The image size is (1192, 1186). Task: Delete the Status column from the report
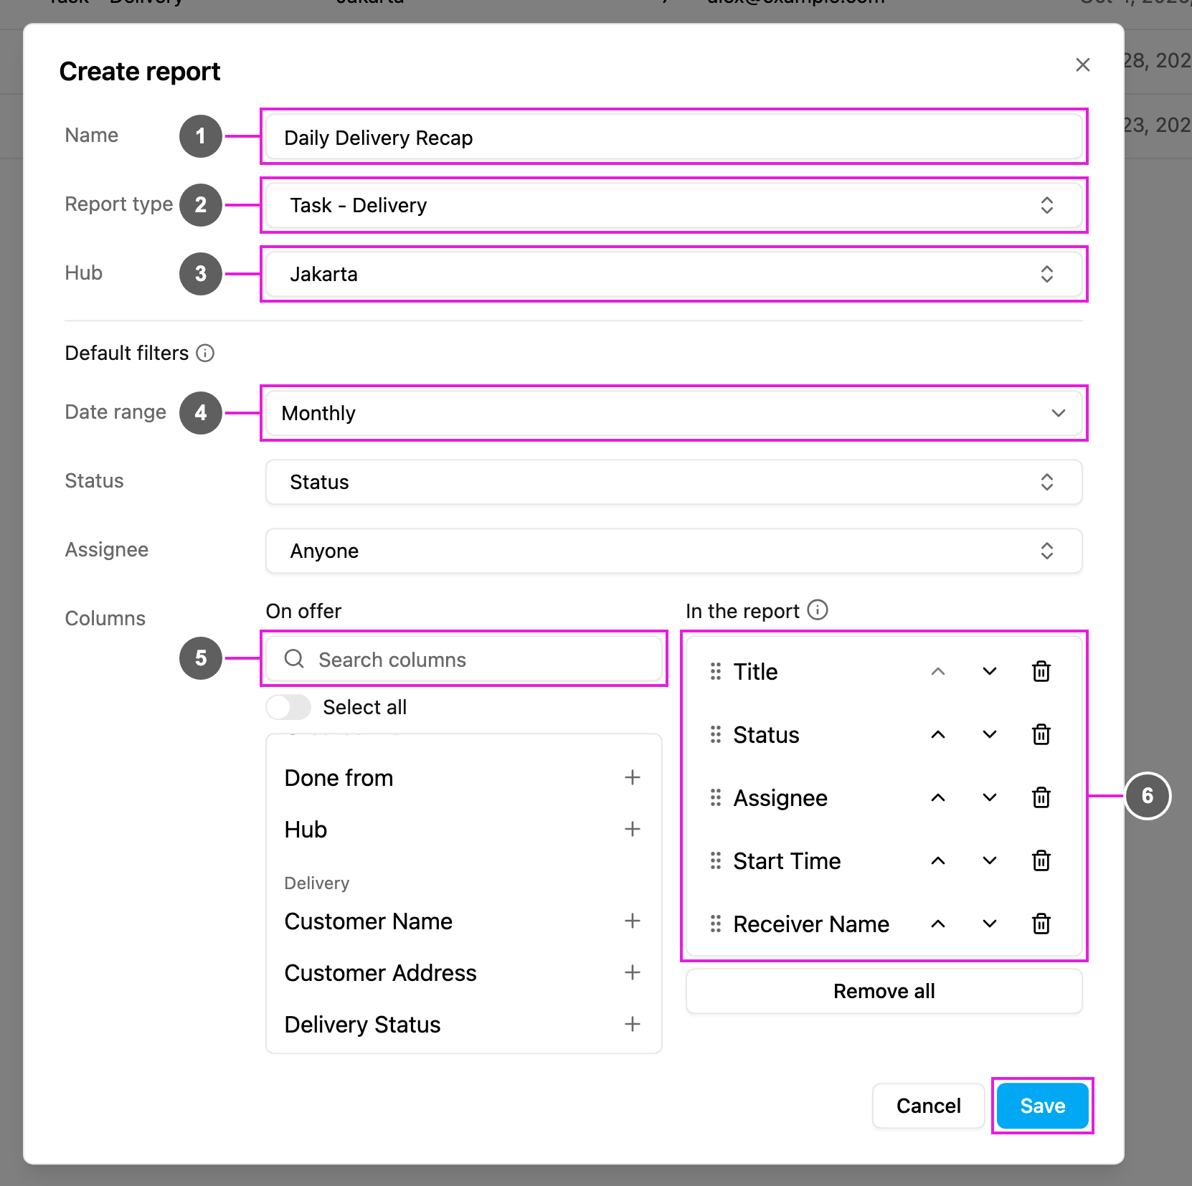1041,735
